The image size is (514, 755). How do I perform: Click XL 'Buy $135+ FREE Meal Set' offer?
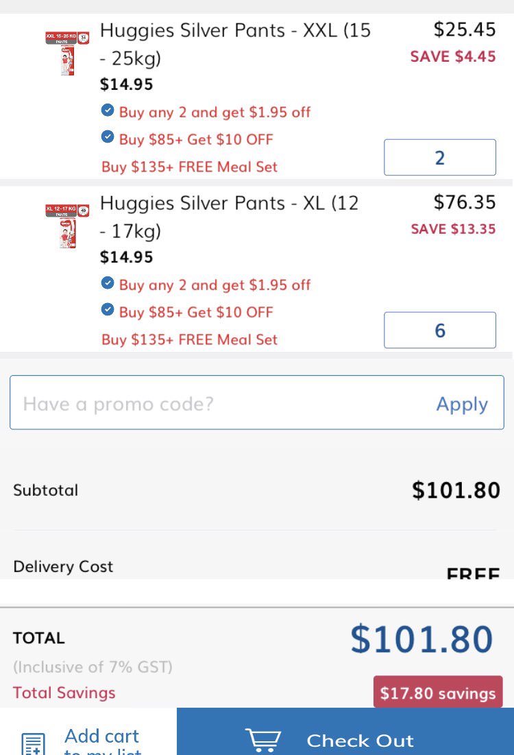tap(190, 339)
